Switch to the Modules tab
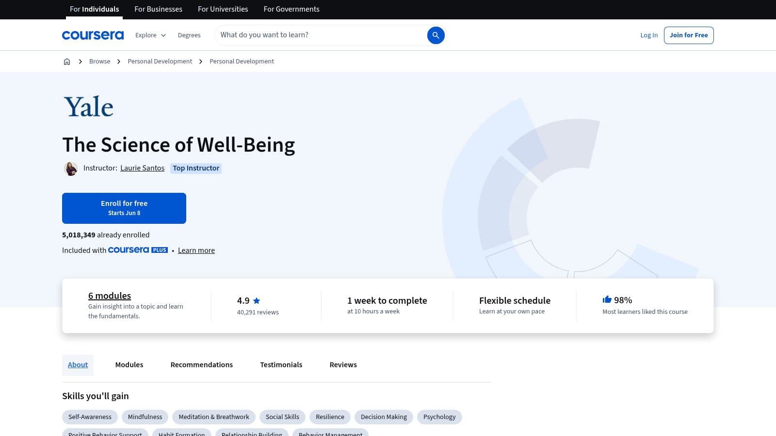The width and height of the screenshot is (776, 436). point(129,365)
